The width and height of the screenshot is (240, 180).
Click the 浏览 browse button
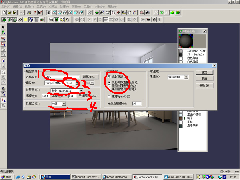click(x=90, y=77)
